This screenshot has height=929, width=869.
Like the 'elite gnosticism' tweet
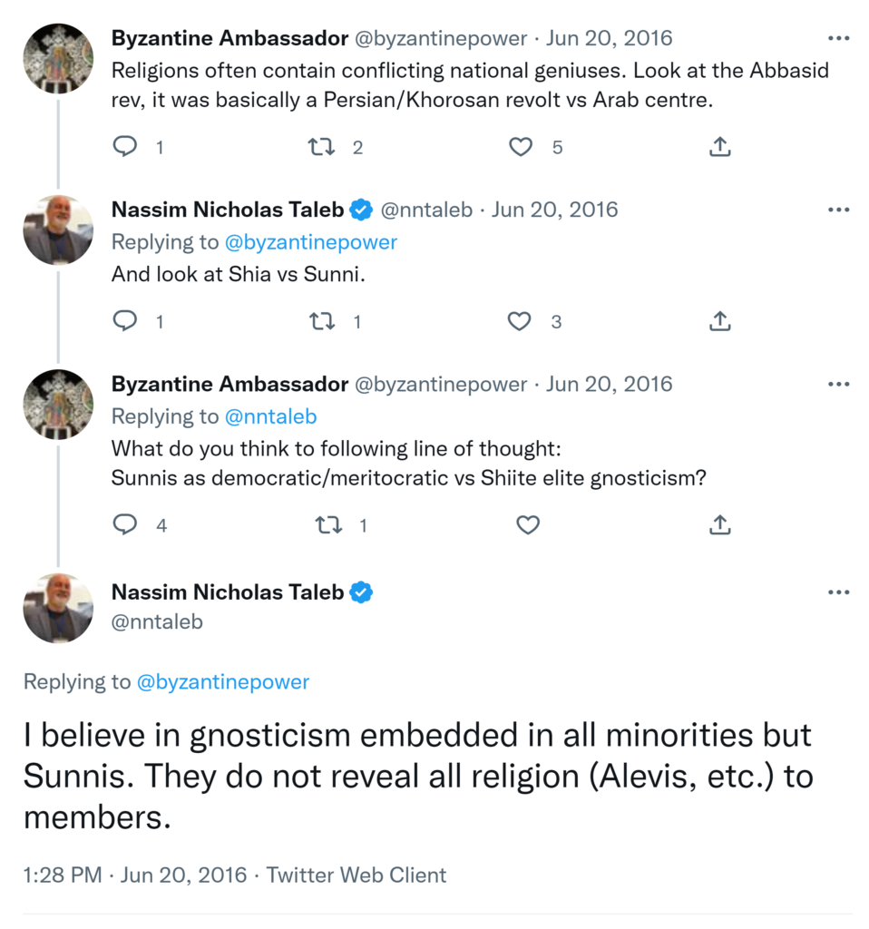pos(527,524)
